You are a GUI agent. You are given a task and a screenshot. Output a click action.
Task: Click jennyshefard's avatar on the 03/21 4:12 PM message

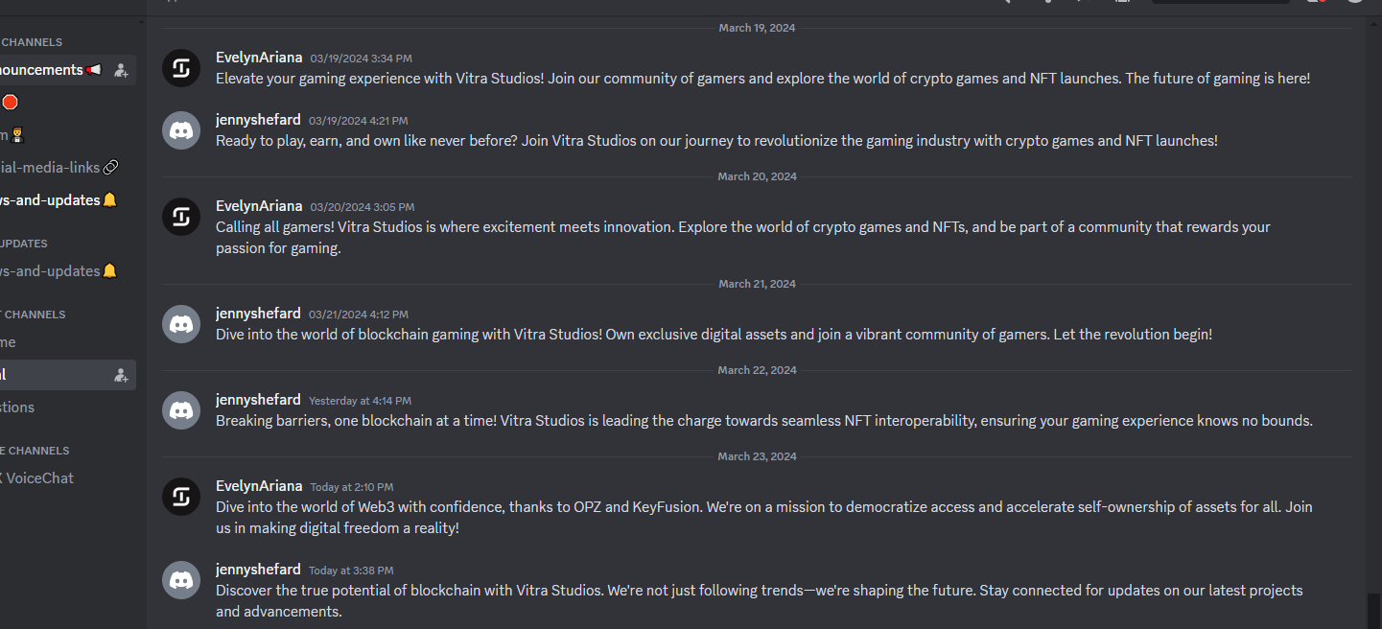point(181,324)
